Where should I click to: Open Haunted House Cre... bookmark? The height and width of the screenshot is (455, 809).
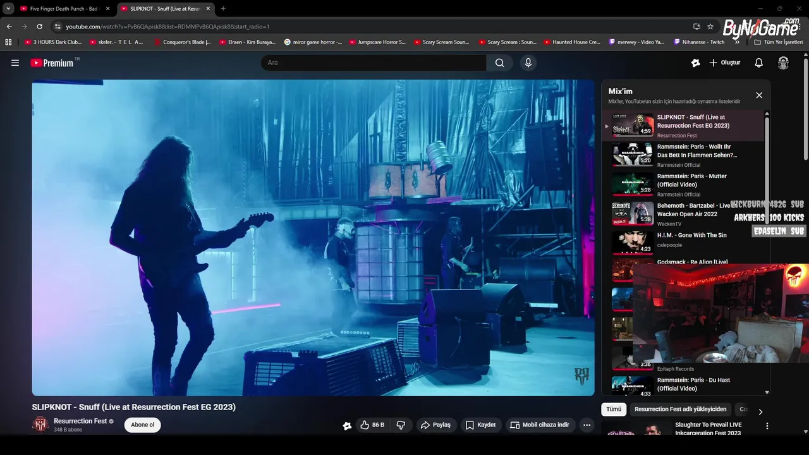click(x=572, y=42)
